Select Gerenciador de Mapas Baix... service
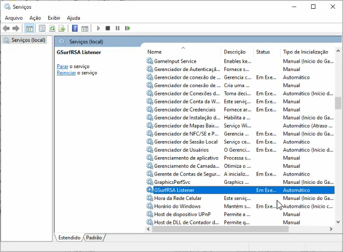This screenshot has width=343, height=252. pyautogui.click(x=186, y=126)
